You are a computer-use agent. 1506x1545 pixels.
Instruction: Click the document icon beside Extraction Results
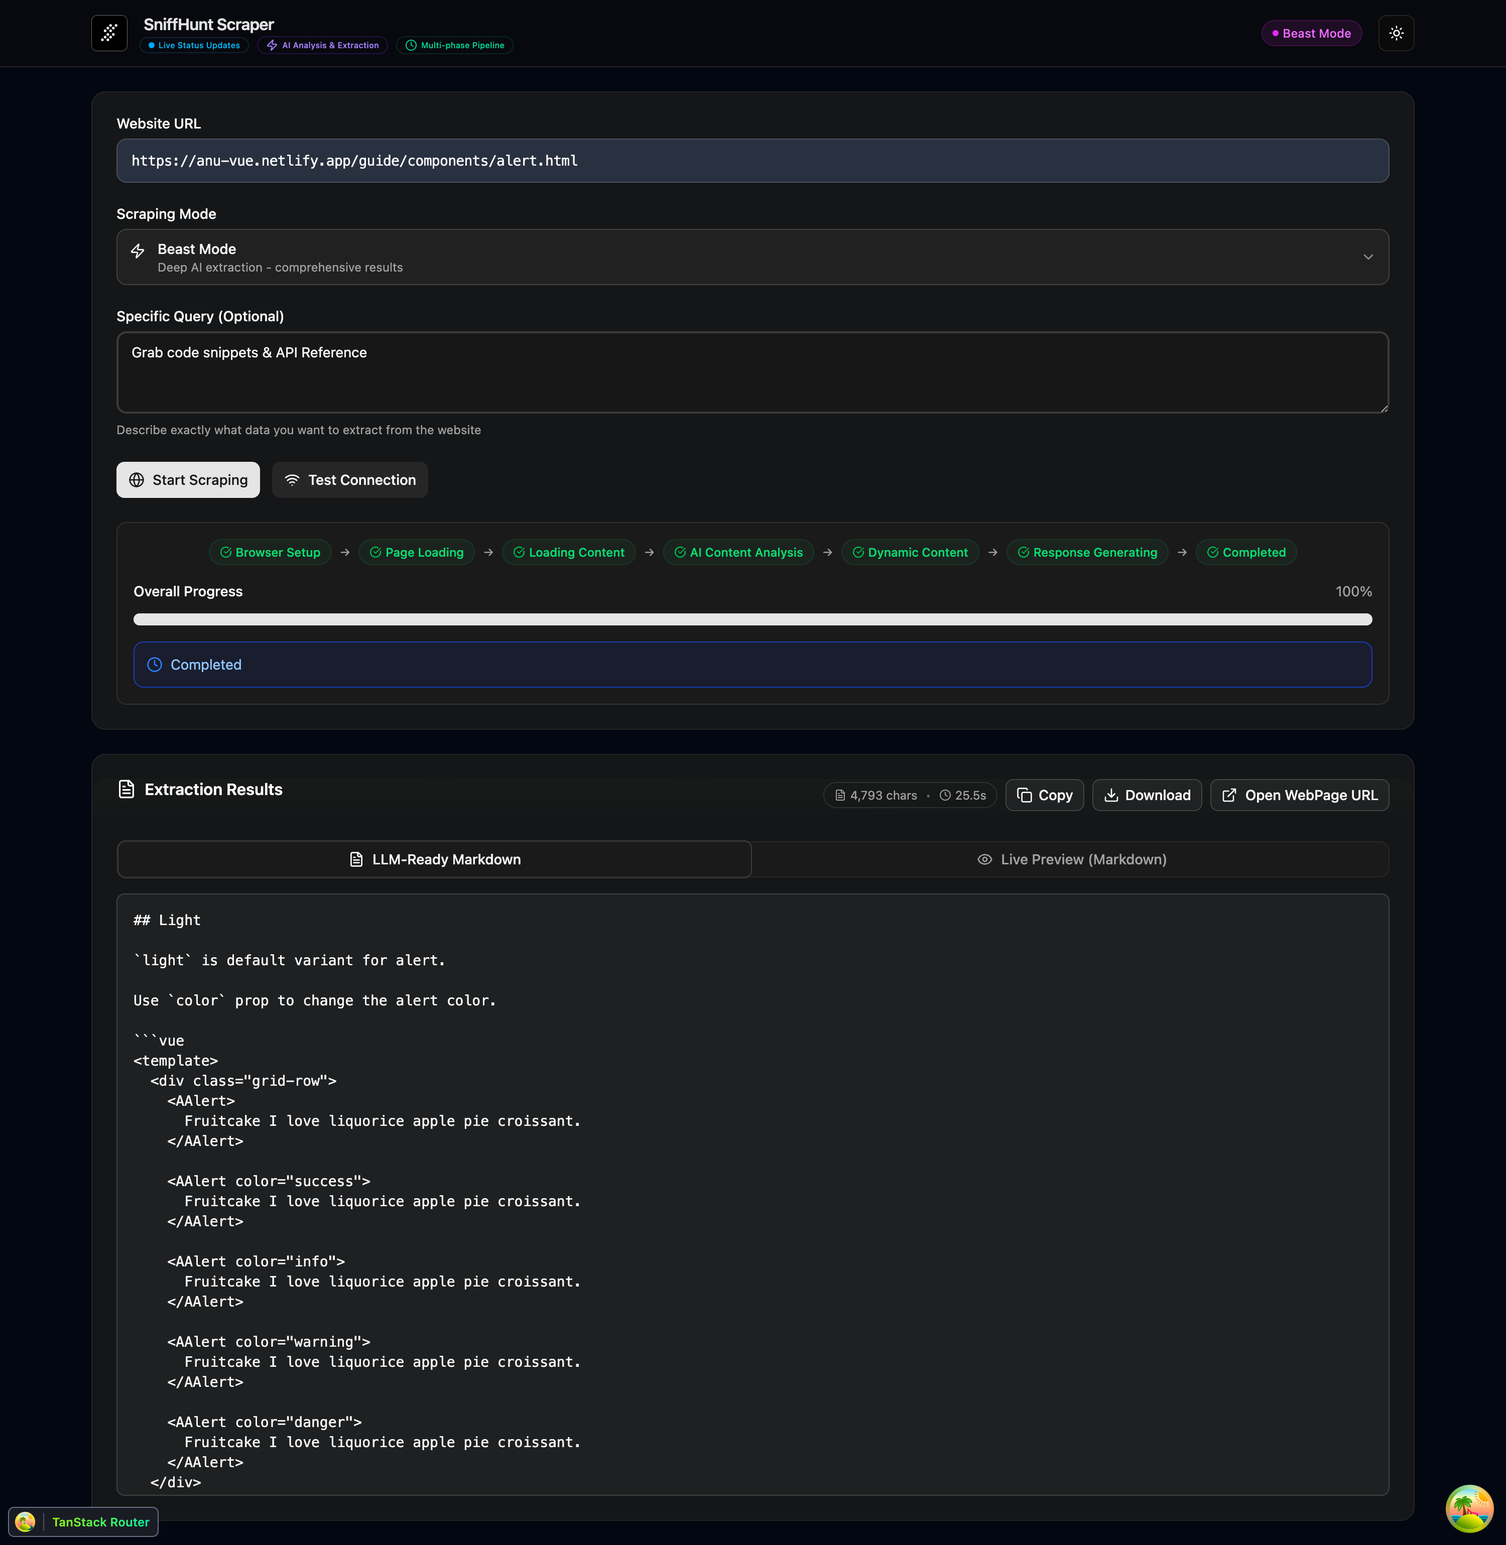[127, 789]
